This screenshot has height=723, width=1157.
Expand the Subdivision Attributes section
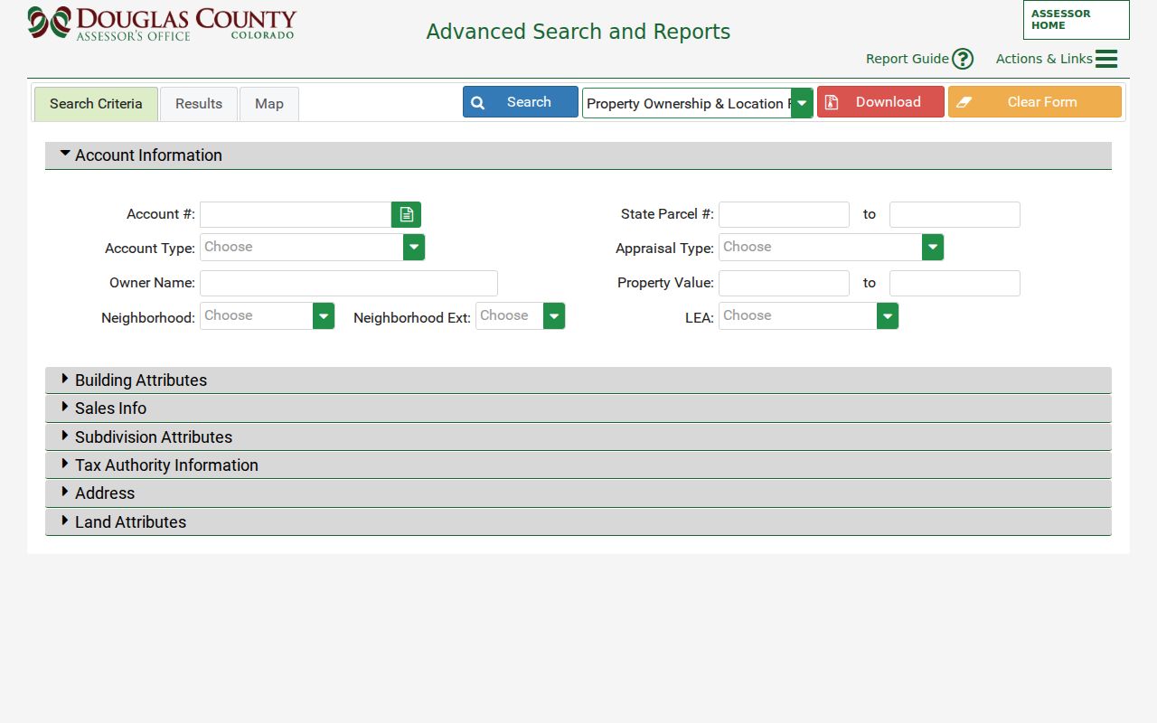578,437
